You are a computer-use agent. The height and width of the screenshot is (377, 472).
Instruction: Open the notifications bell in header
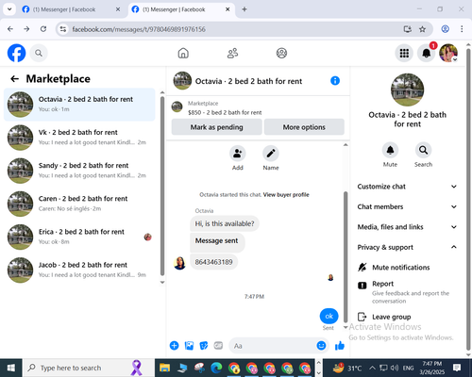pyautogui.click(x=427, y=53)
